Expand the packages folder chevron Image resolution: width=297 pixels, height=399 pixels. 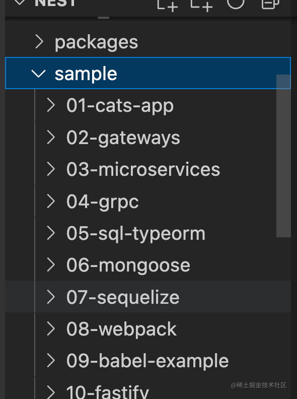[39, 42]
